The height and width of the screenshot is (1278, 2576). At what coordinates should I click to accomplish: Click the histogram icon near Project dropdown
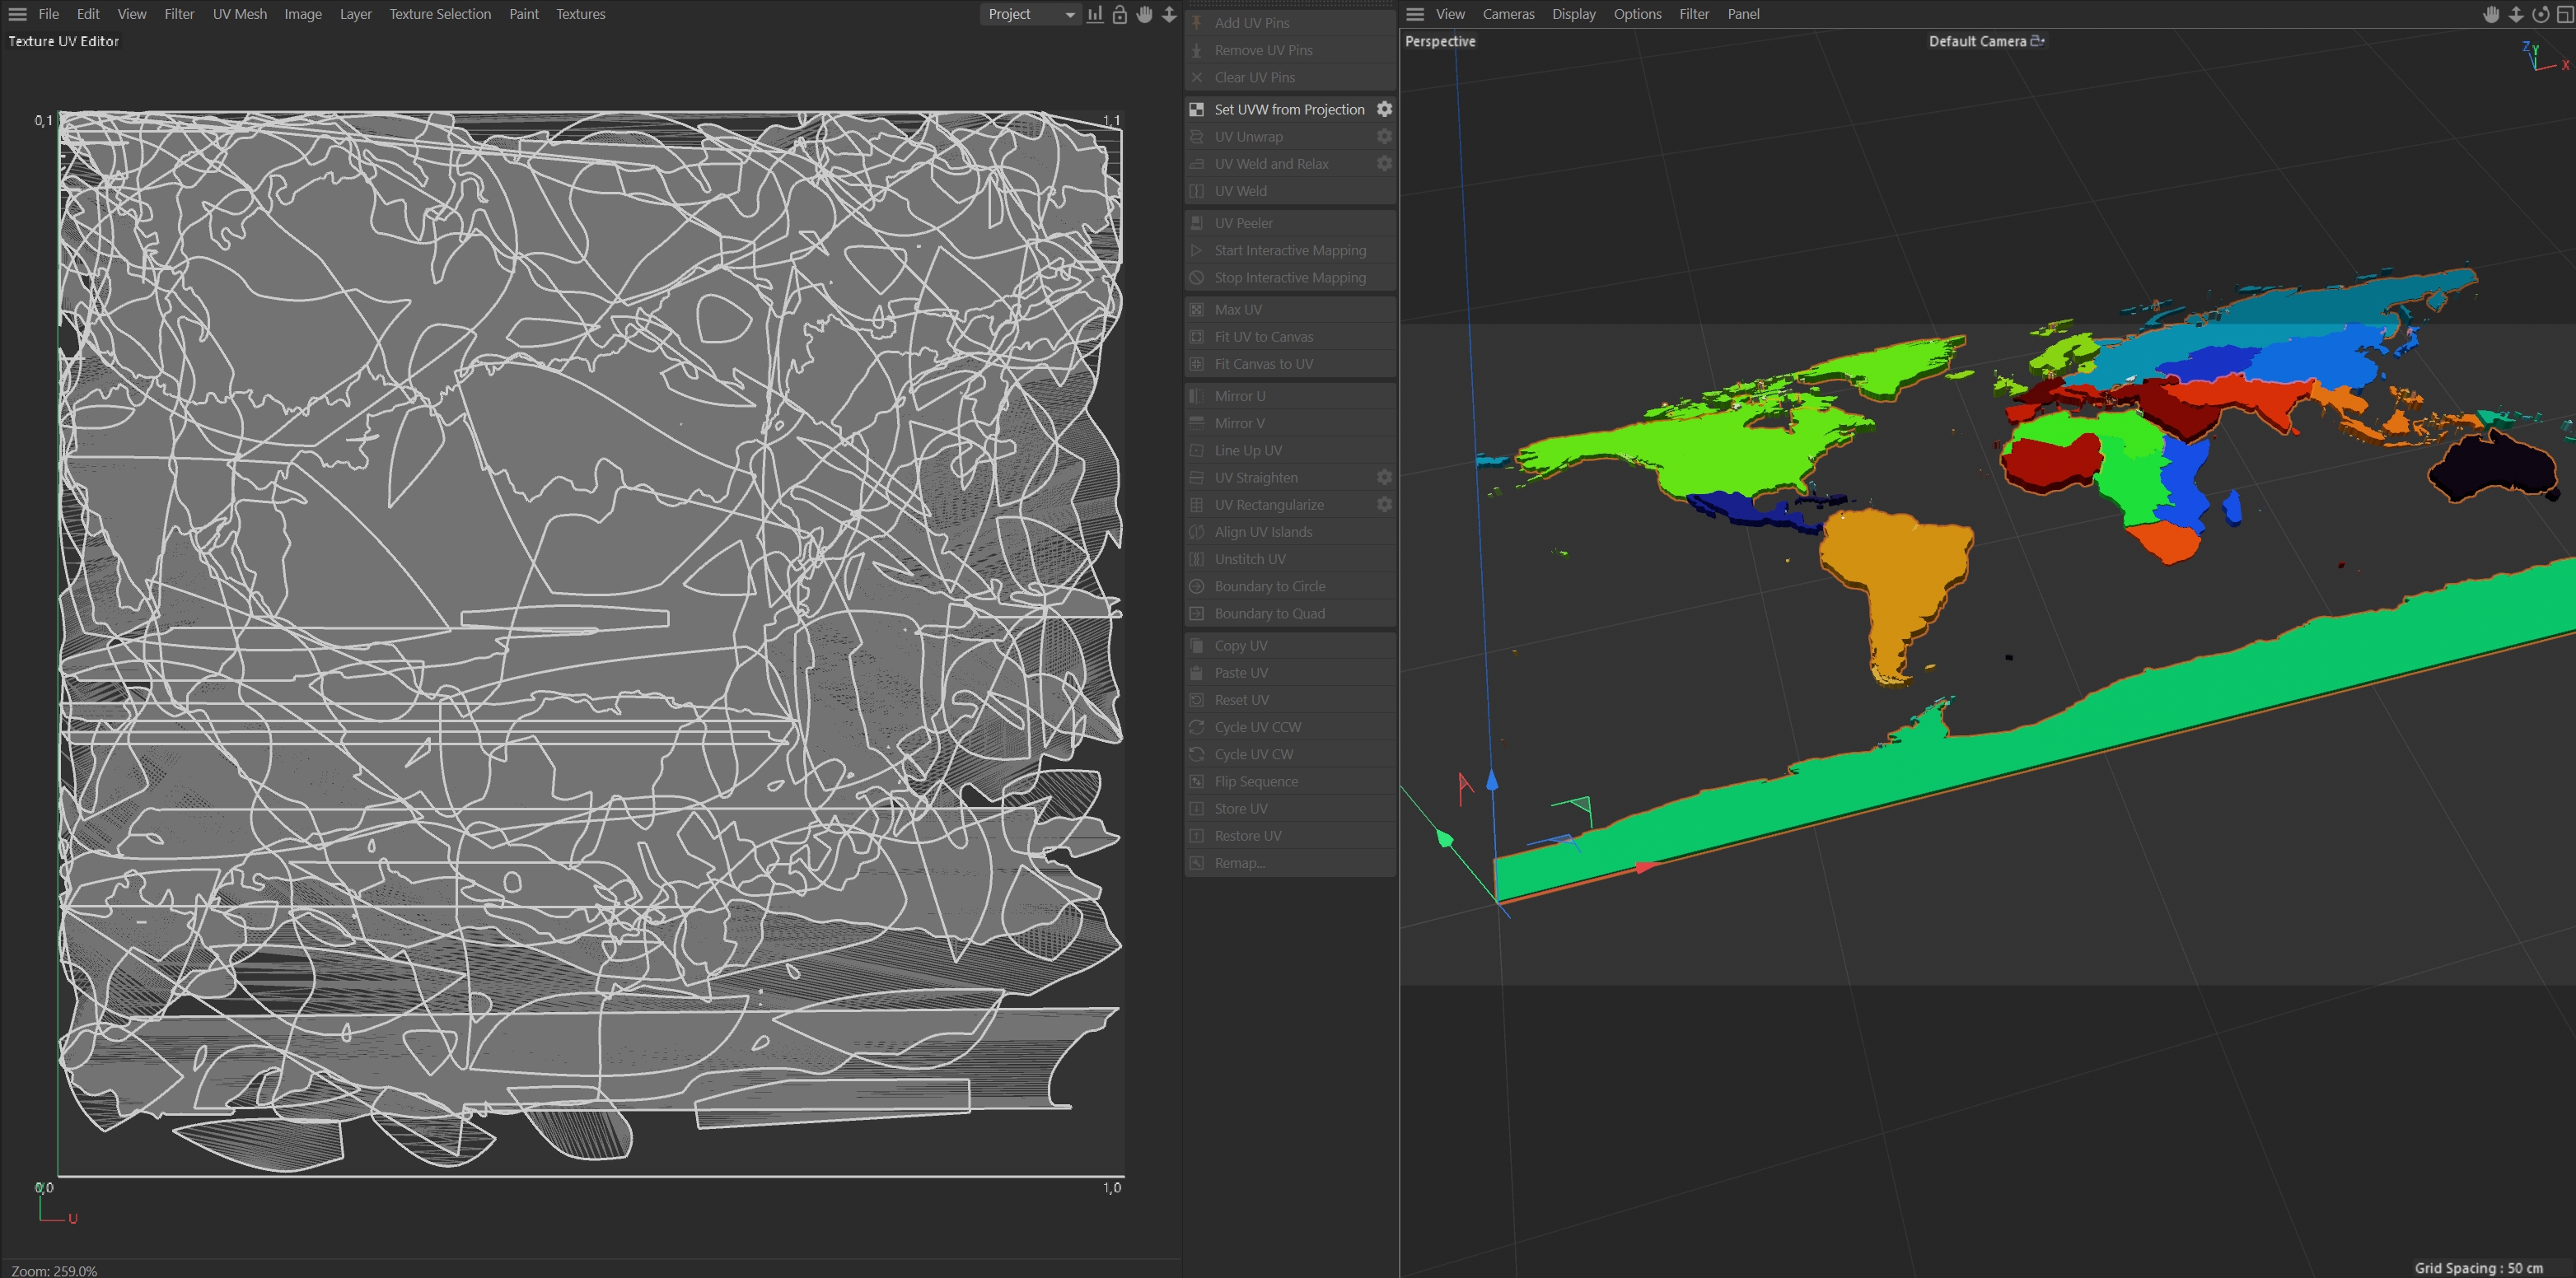(1094, 14)
